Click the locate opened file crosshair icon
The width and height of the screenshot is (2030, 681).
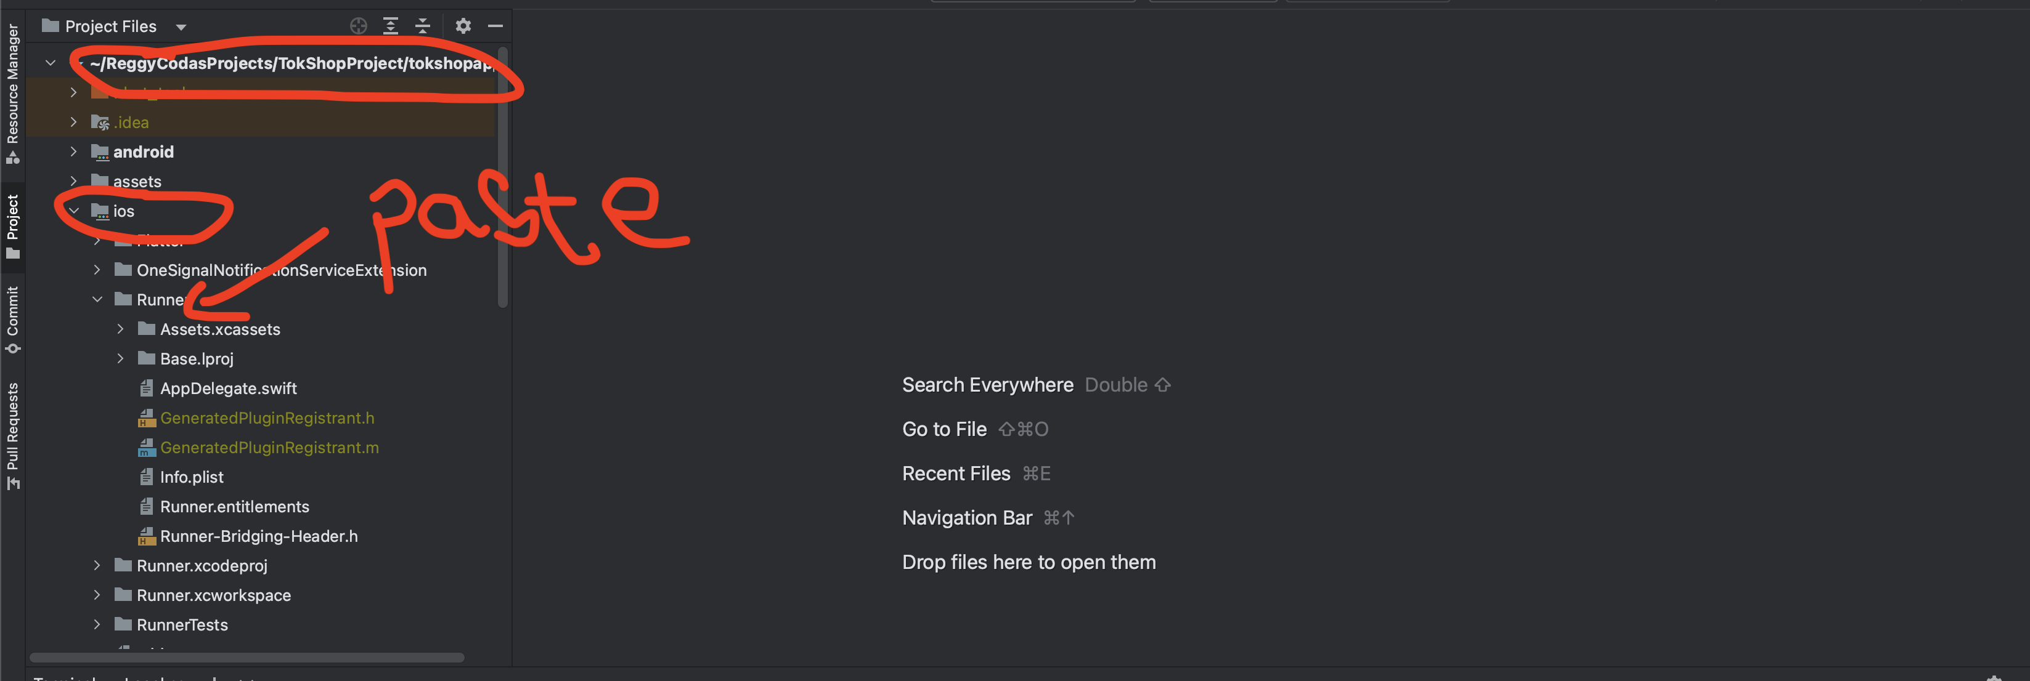pos(359,26)
